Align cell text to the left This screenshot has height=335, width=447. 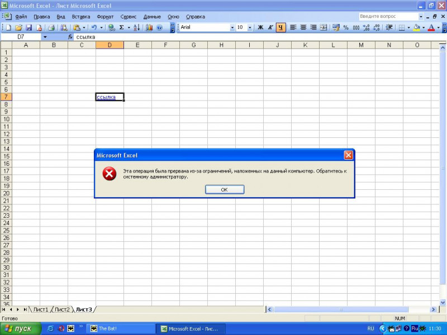293,27
